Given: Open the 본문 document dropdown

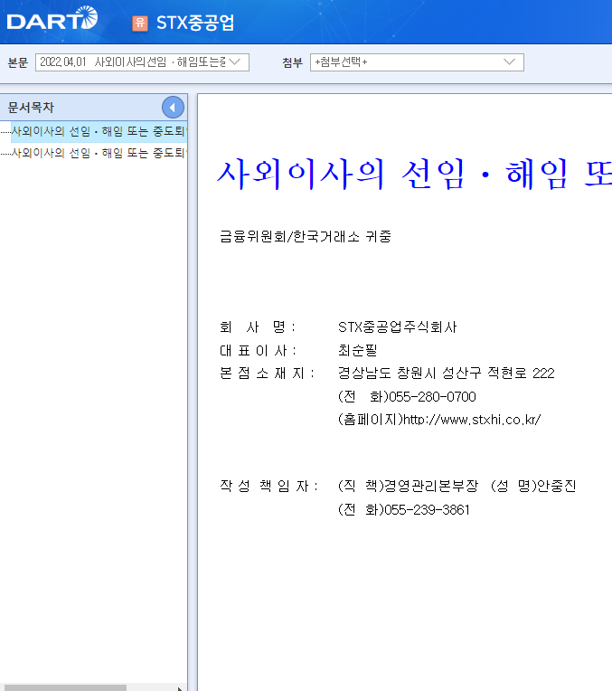Looking at the screenshot, I should pyautogui.click(x=142, y=62).
